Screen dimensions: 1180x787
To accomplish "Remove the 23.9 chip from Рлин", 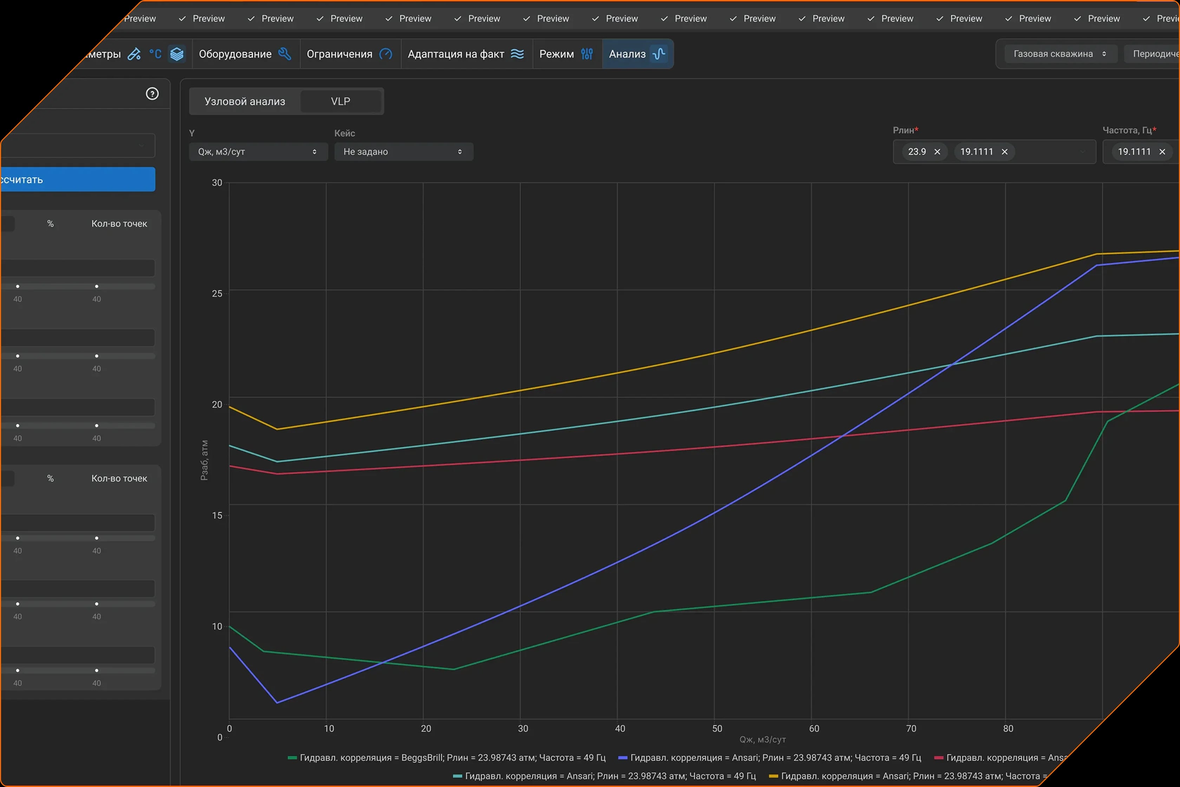I will [x=937, y=152].
